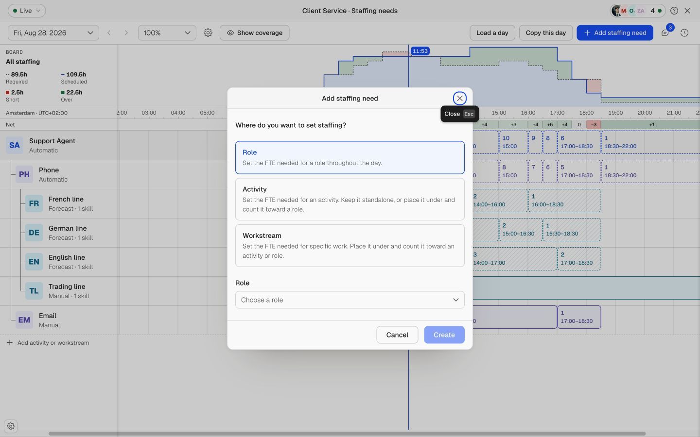Screen dimensions: 700x437
Task: Open board settings gear in toolbar
Action: coord(208,33)
